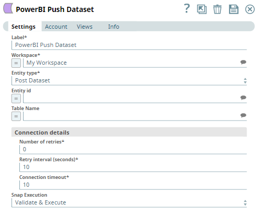Open Workspace suggestions bubble icon
This screenshot has width=259, height=217.
pyautogui.click(x=243, y=62)
